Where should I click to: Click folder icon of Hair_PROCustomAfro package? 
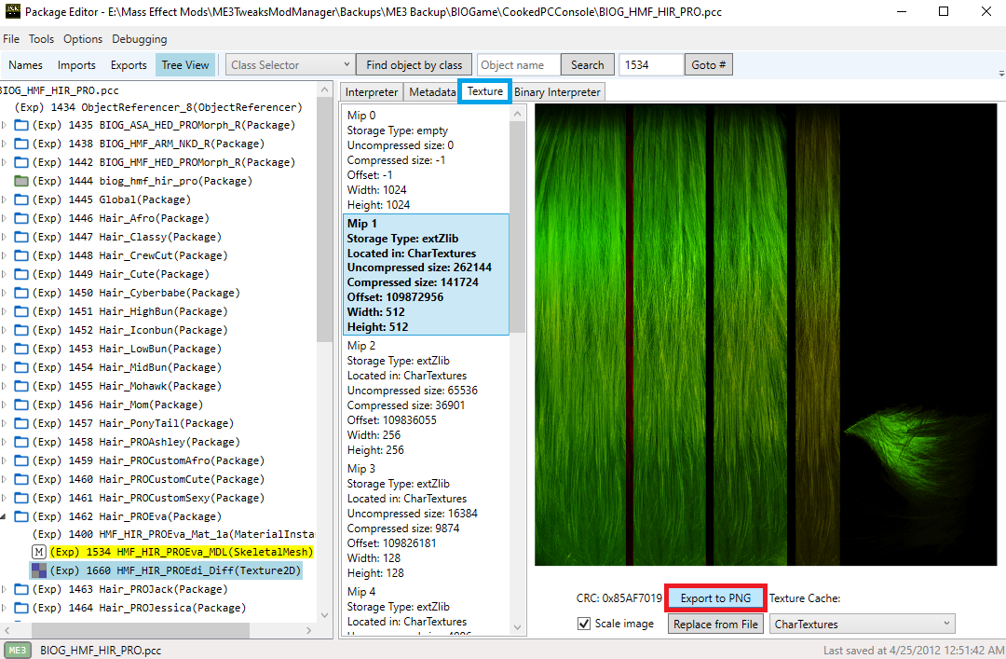(21, 460)
